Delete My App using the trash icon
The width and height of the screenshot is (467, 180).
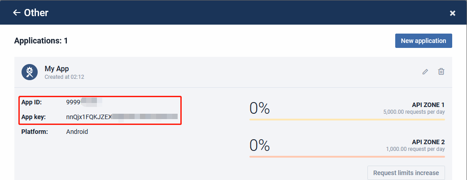441,72
